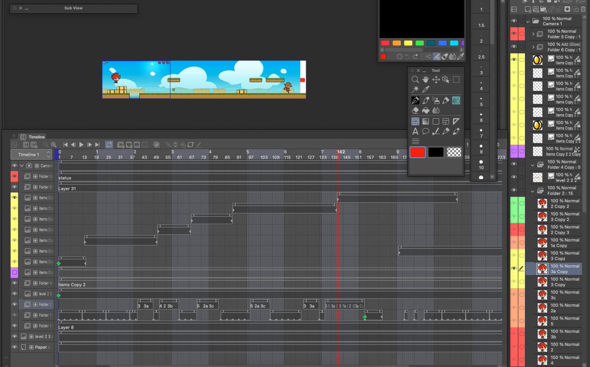Select the Auto select magic wand tool

click(415, 89)
